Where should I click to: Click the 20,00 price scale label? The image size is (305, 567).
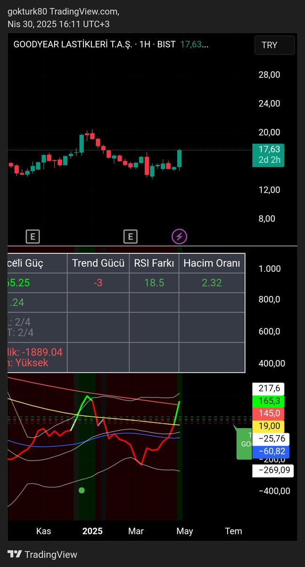(270, 132)
